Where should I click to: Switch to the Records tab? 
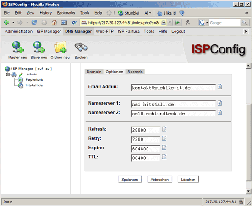point(135,72)
